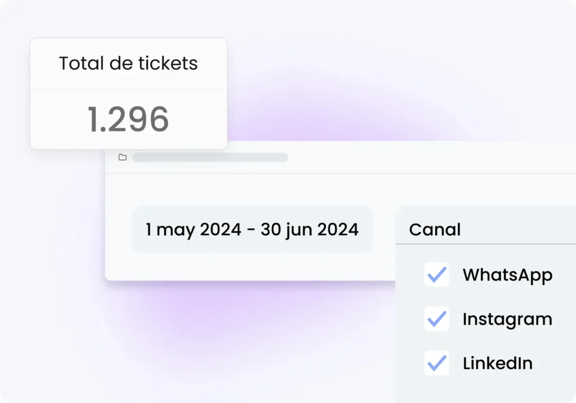Click the folder icon in panel header
The width and height of the screenshot is (576, 403).
123,157
